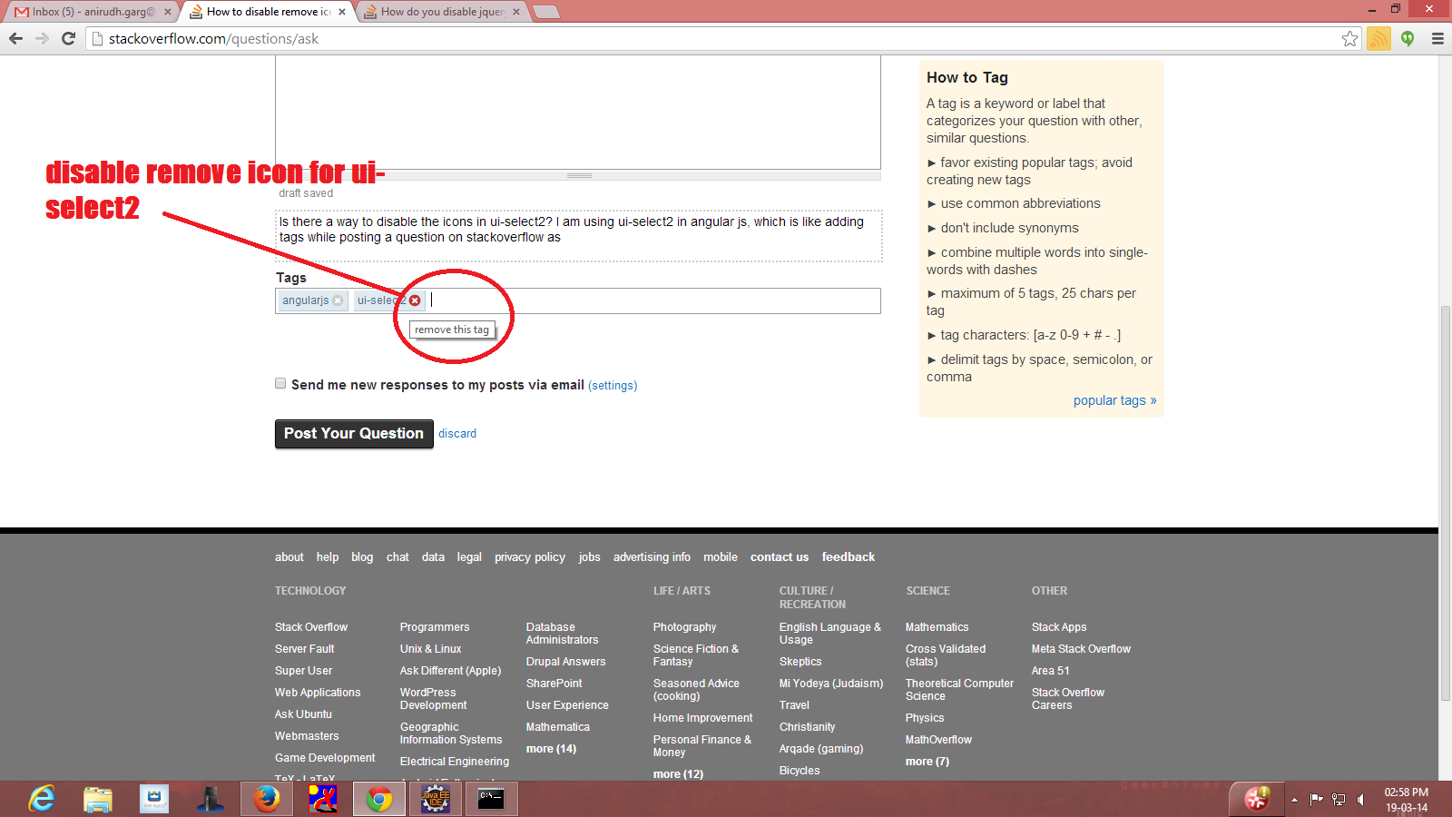Close the 'How to disable remove' tab
The height and width of the screenshot is (817, 1452).
click(342, 12)
